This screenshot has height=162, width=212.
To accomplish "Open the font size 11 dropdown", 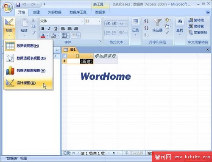I will click(x=99, y=21).
